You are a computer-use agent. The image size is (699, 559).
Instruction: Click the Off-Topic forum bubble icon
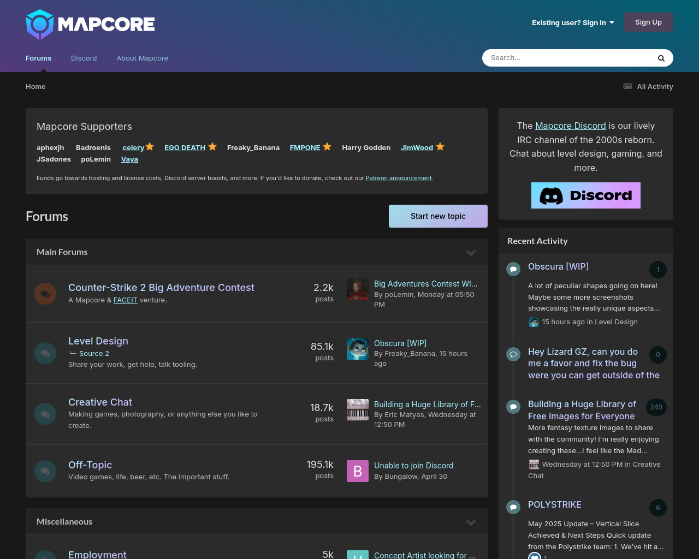point(45,471)
